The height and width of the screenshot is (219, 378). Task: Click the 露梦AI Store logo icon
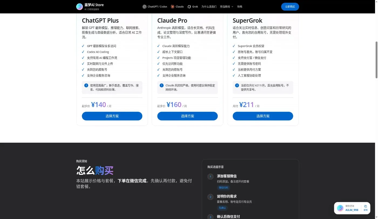coord(79,6)
